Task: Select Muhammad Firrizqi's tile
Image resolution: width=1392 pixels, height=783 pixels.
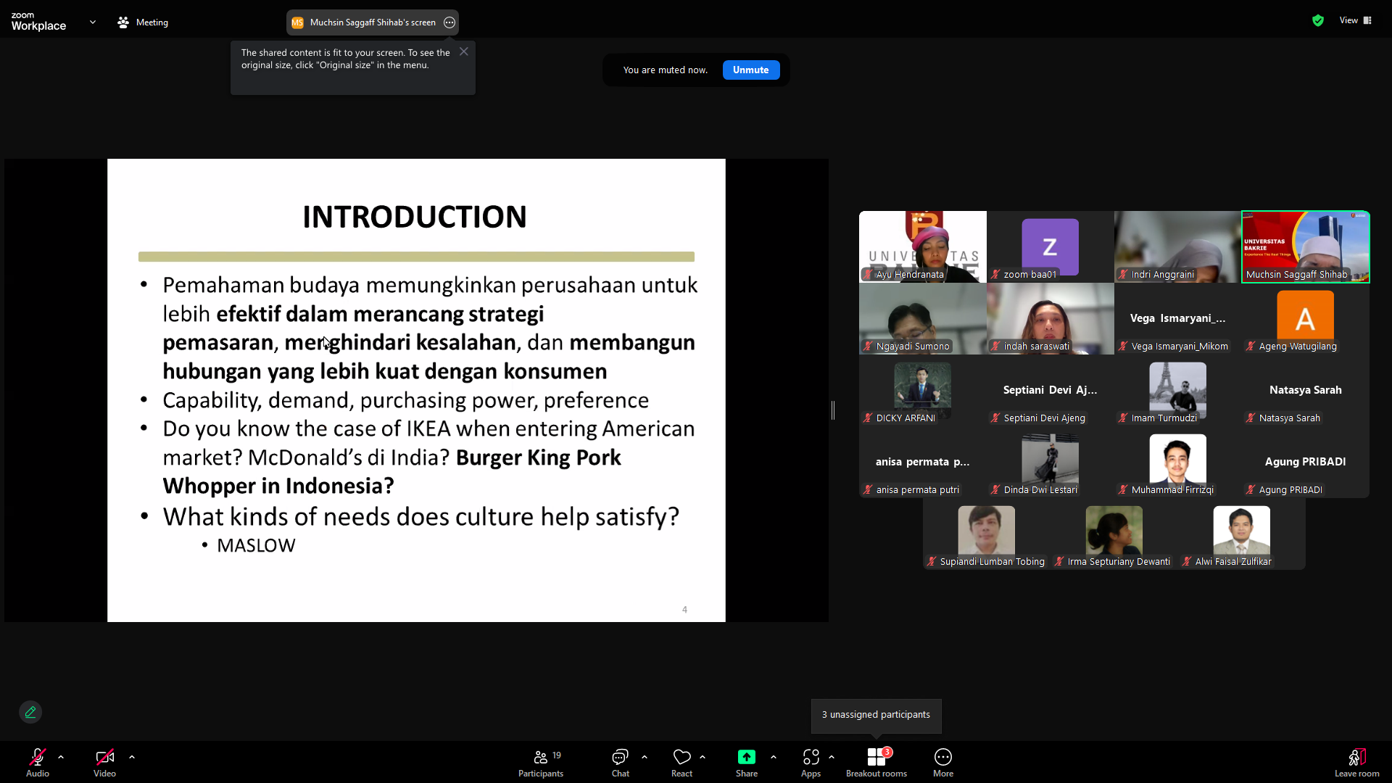Action: point(1178,462)
